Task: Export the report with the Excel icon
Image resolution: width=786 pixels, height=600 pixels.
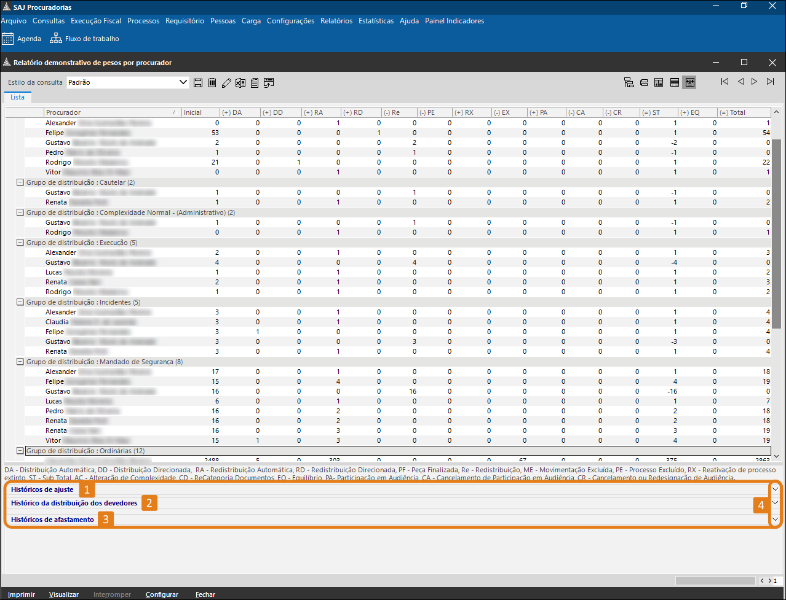Action: tap(240, 83)
